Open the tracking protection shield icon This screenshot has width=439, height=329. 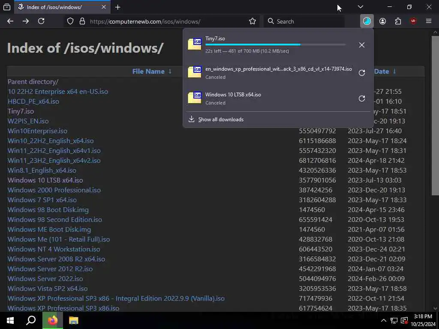click(x=70, y=21)
